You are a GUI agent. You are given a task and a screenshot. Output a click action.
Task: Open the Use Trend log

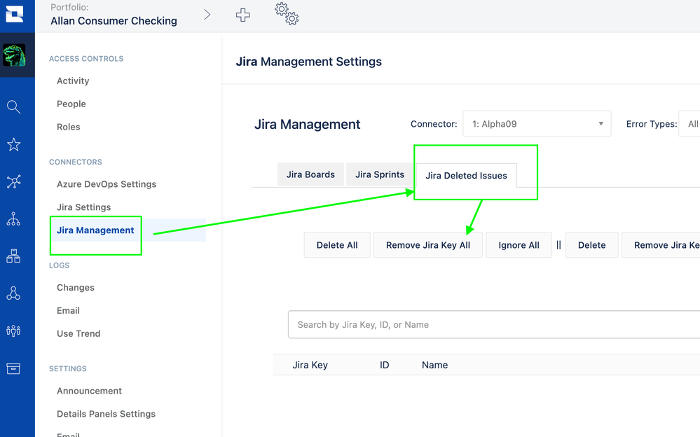coord(78,333)
